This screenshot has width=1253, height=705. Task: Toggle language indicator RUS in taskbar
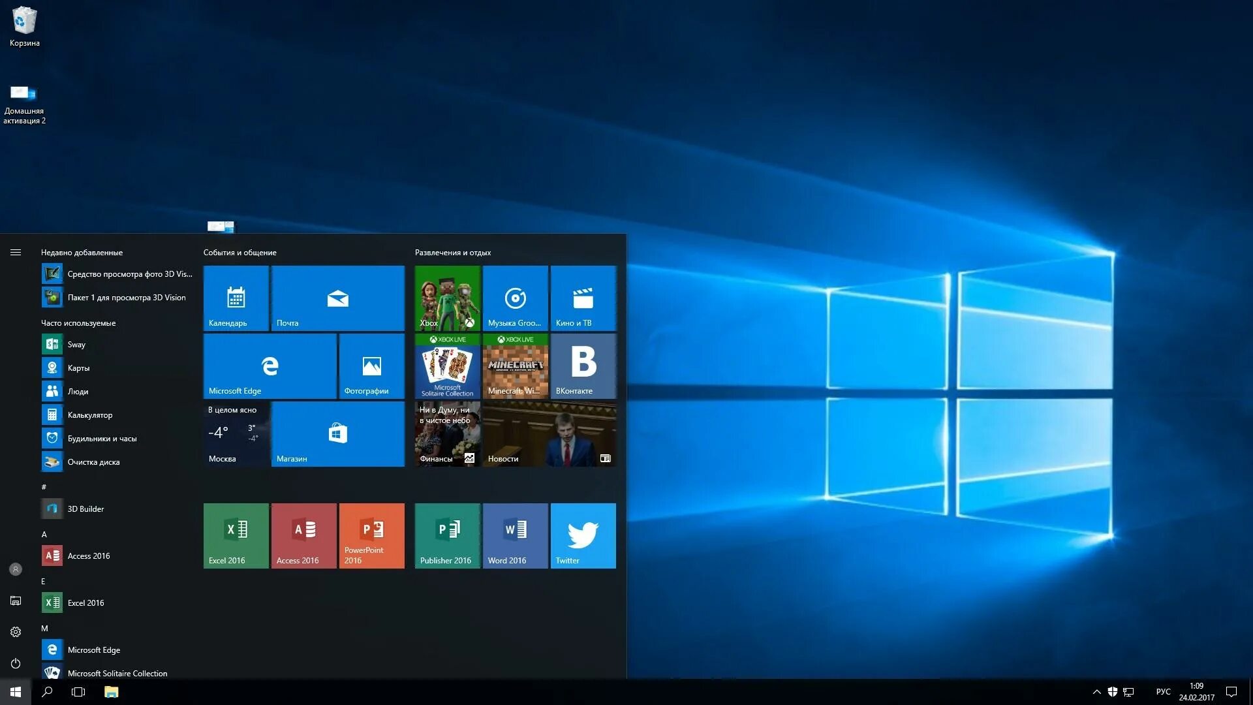tap(1160, 691)
